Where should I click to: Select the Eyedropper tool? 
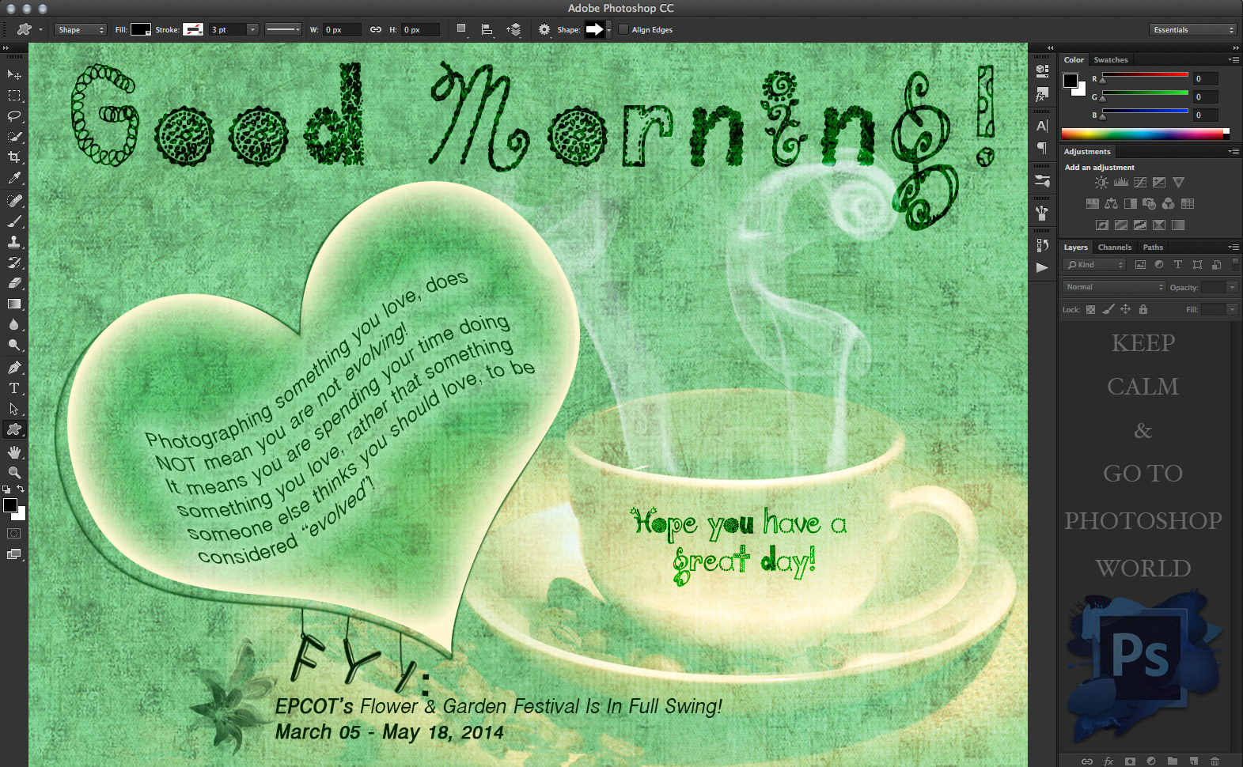(x=14, y=179)
